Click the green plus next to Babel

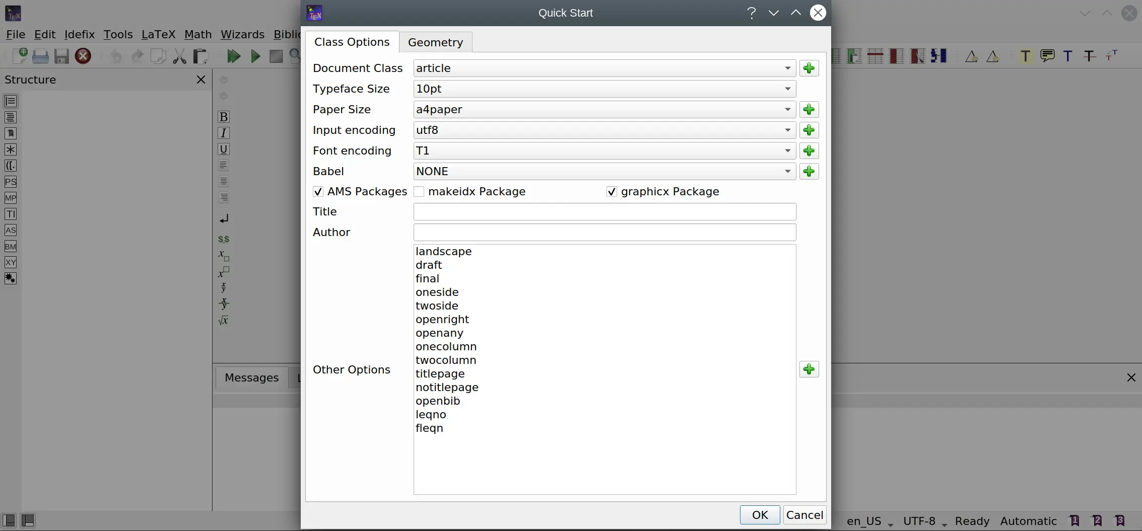pos(809,172)
